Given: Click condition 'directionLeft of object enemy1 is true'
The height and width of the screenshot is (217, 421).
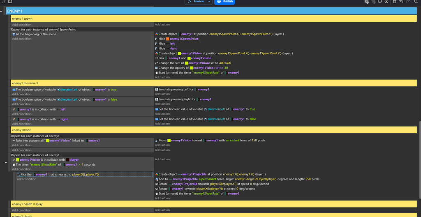Looking at the screenshot, I should pyautogui.click(x=64, y=90).
